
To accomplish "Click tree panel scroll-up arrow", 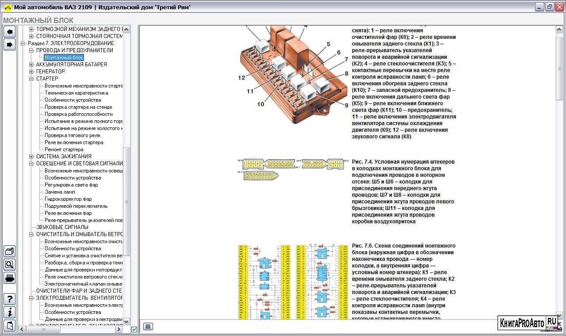I will click(x=126, y=29).
